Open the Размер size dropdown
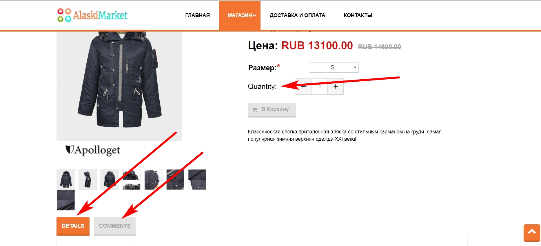 334,68
